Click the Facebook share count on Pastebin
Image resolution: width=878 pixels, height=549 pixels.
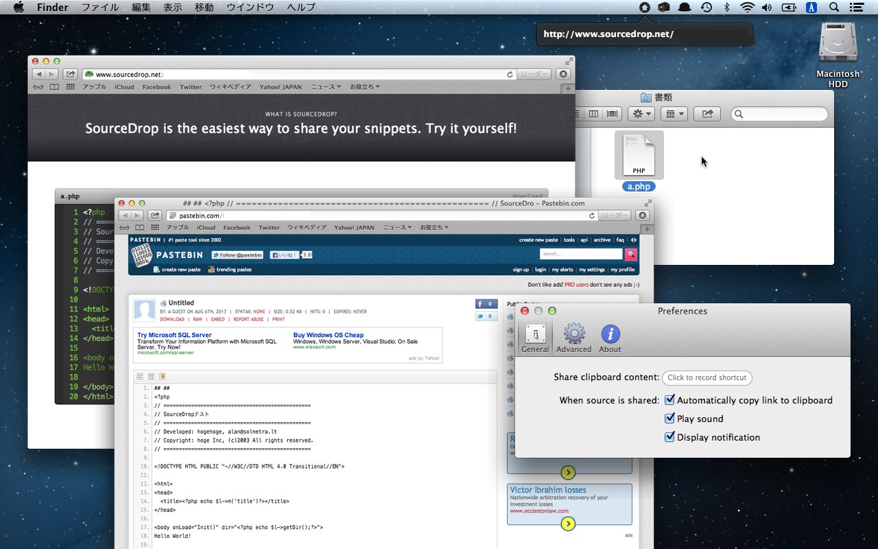coord(486,304)
